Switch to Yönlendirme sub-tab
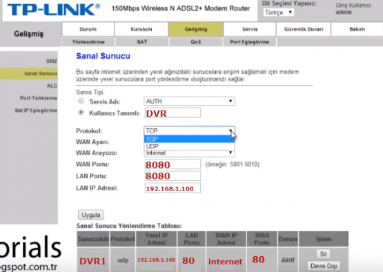 (x=88, y=42)
